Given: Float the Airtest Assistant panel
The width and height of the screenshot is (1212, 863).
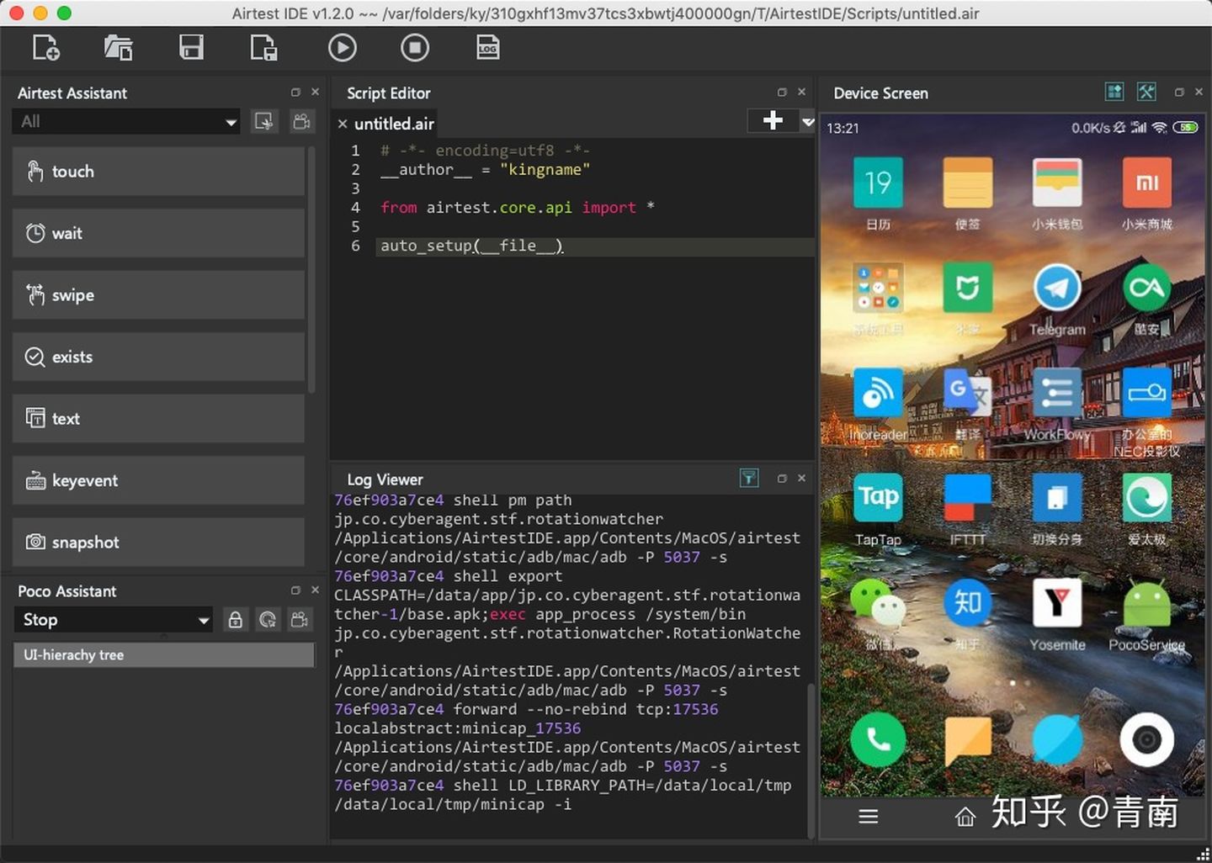Looking at the screenshot, I should point(295,93).
